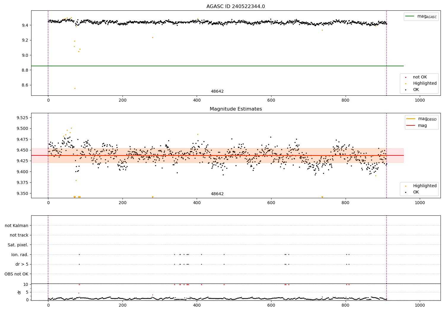Click the 9.4 tick label in the top plot
The height and width of the screenshot is (312, 445).
tap(25, 25)
